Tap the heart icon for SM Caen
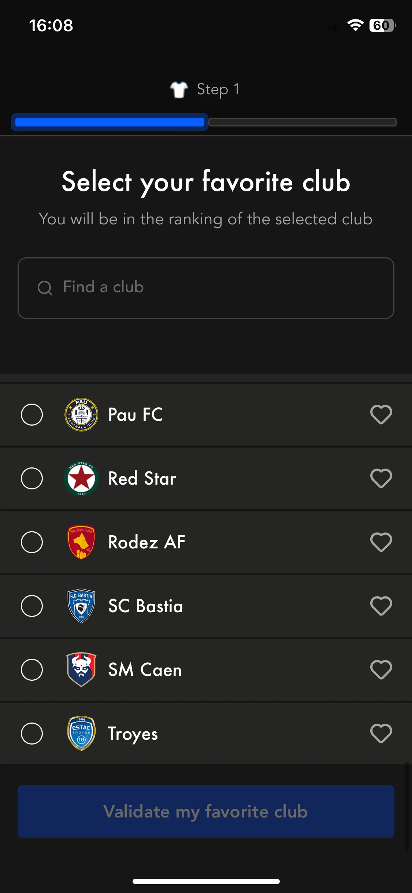 (381, 670)
